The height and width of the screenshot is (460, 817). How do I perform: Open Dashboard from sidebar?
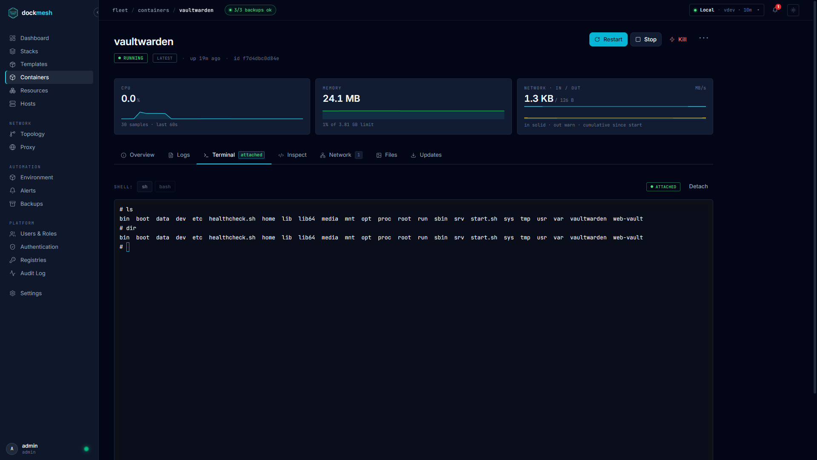point(49,38)
